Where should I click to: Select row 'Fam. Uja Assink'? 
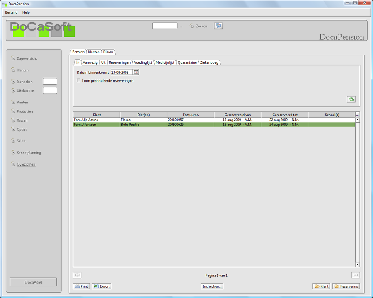pyautogui.click(x=214, y=120)
